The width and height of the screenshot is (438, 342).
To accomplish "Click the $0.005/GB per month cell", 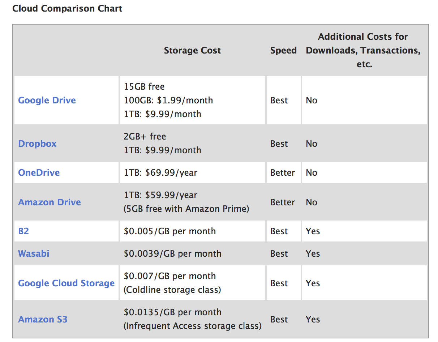I will point(169,231).
